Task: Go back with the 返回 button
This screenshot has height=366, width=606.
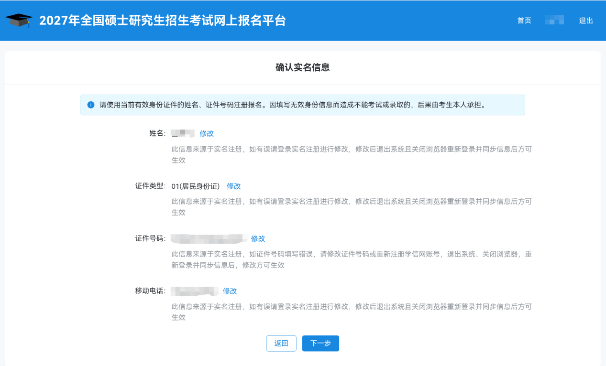Action: pos(281,343)
